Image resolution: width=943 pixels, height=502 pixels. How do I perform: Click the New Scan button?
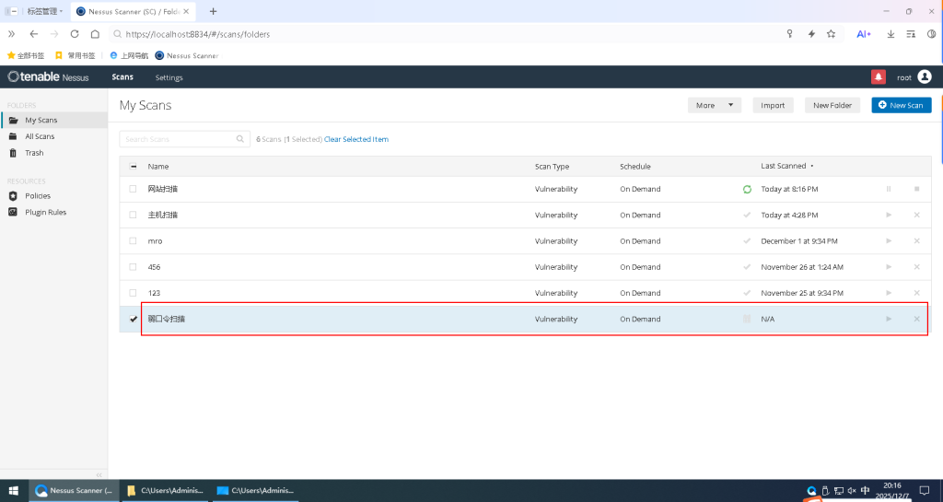(901, 105)
